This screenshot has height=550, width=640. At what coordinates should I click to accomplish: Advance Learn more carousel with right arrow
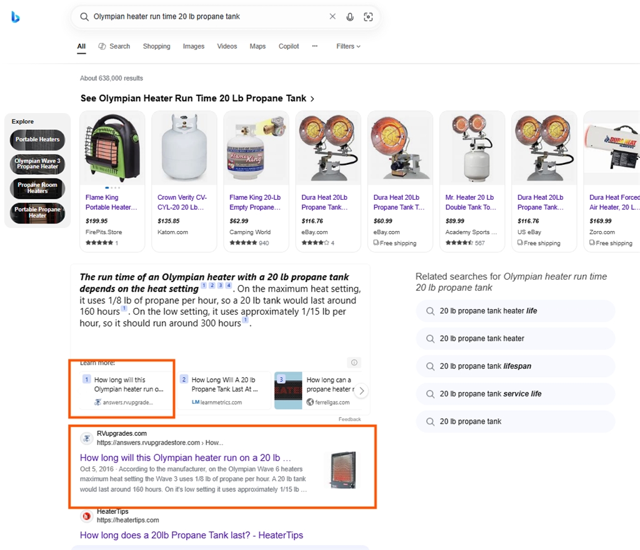pyautogui.click(x=361, y=391)
